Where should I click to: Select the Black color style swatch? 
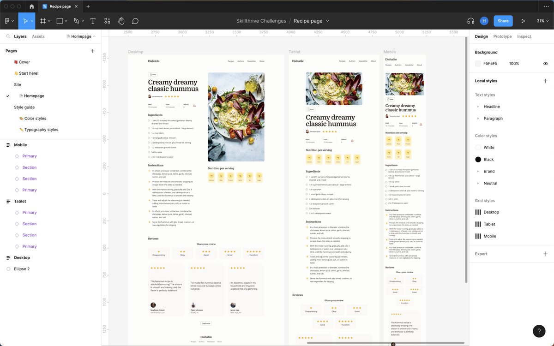click(x=478, y=160)
